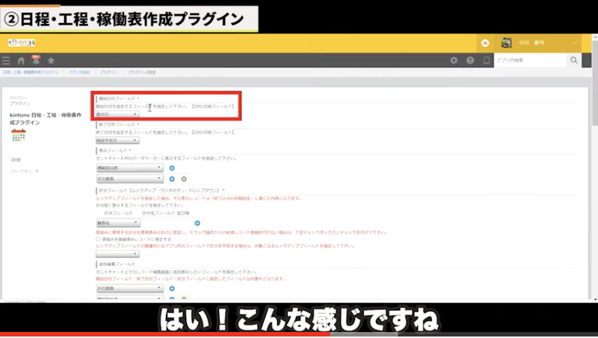Open the notifications bell icon

[x=36, y=60]
